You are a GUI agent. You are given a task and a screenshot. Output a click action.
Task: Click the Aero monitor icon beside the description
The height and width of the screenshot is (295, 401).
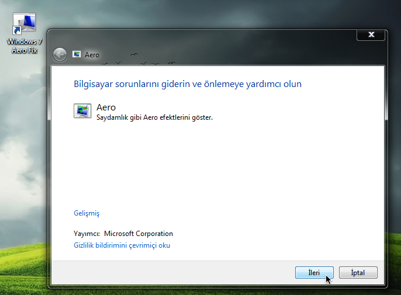(x=82, y=110)
